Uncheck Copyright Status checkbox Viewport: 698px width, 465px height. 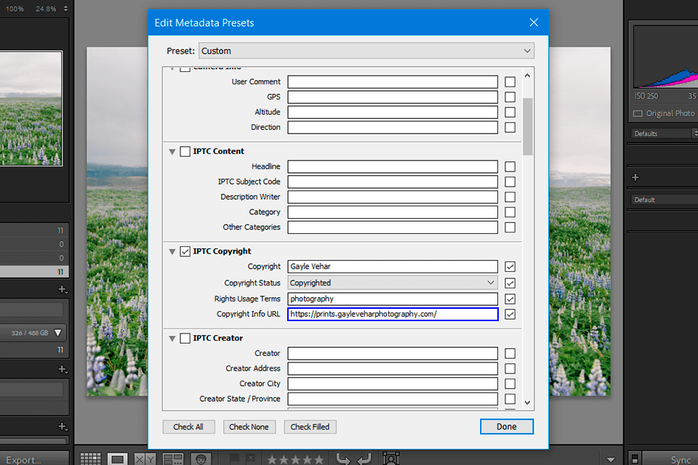pos(510,283)
